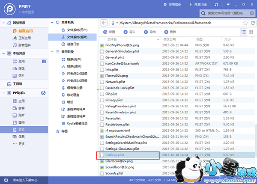Refresh the current folder listing
257x184 pixels.
tap(253, 23)
